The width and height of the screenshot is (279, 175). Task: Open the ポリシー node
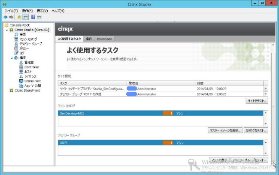coord(24,48)
